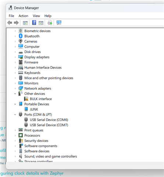
Task: Click the Update device driver toolbar icon
Action: coord(50,23)
